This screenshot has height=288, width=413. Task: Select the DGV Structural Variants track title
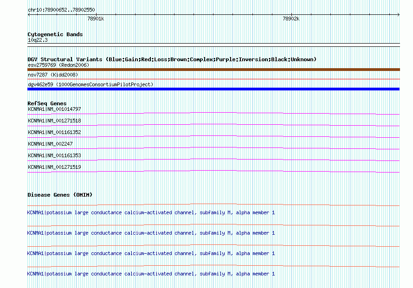pos(172,59)
